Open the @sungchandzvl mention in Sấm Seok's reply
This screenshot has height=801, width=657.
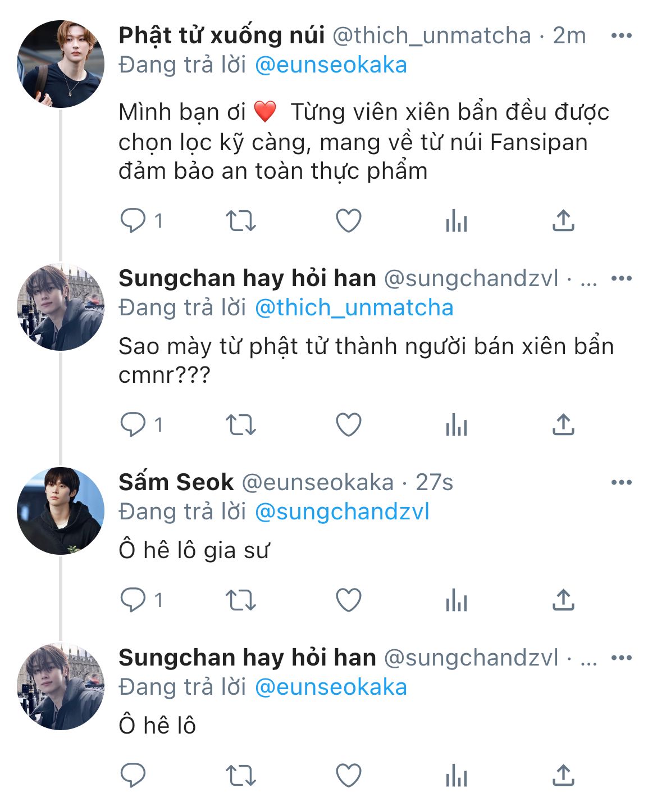(342, 512)
